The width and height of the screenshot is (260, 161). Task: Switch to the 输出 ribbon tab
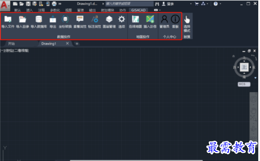pos(92,10)
